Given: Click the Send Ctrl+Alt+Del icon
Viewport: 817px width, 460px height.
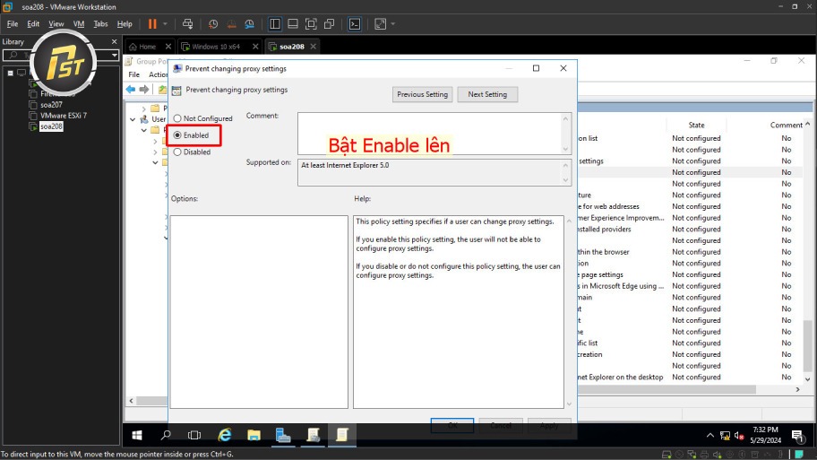Looking at the screenshot, I should pos(187,24).
